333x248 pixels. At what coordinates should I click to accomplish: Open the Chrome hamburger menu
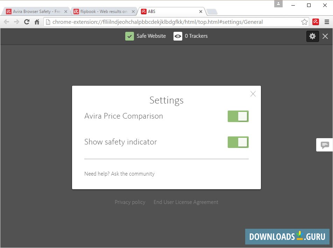click(327, 22)
